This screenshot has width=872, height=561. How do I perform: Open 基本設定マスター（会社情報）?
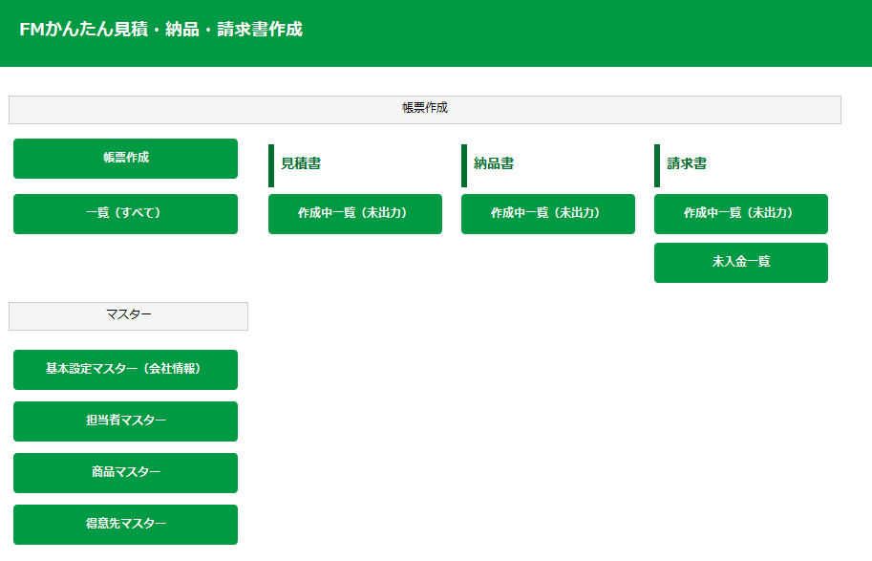125,370
